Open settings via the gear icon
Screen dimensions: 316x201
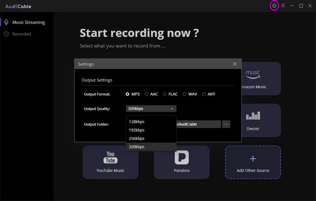pyautogui.click(x=274, y=6)
